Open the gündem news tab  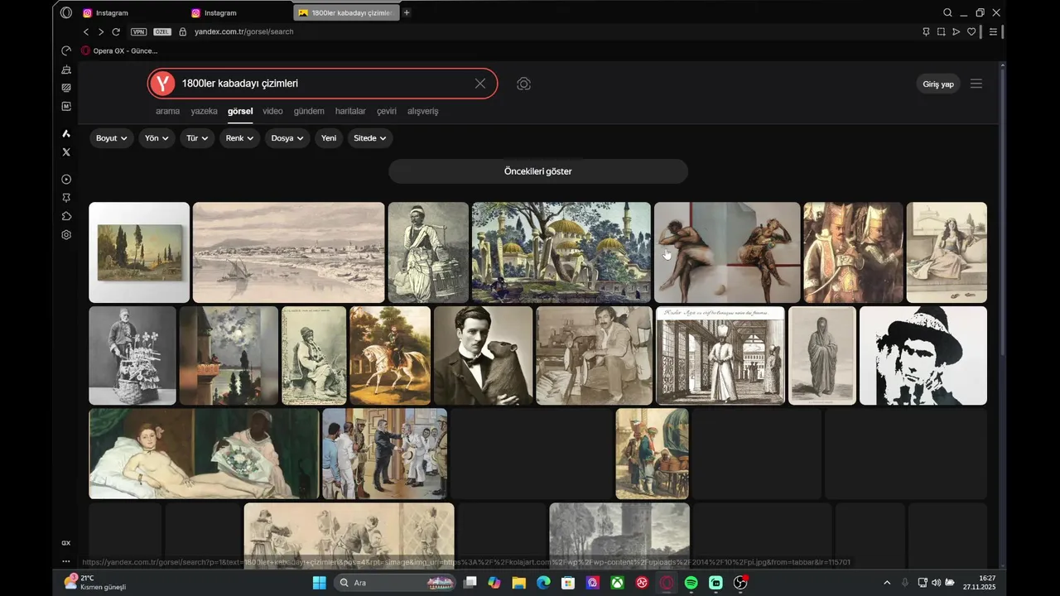pyautogui.click(x=309, y=111)
